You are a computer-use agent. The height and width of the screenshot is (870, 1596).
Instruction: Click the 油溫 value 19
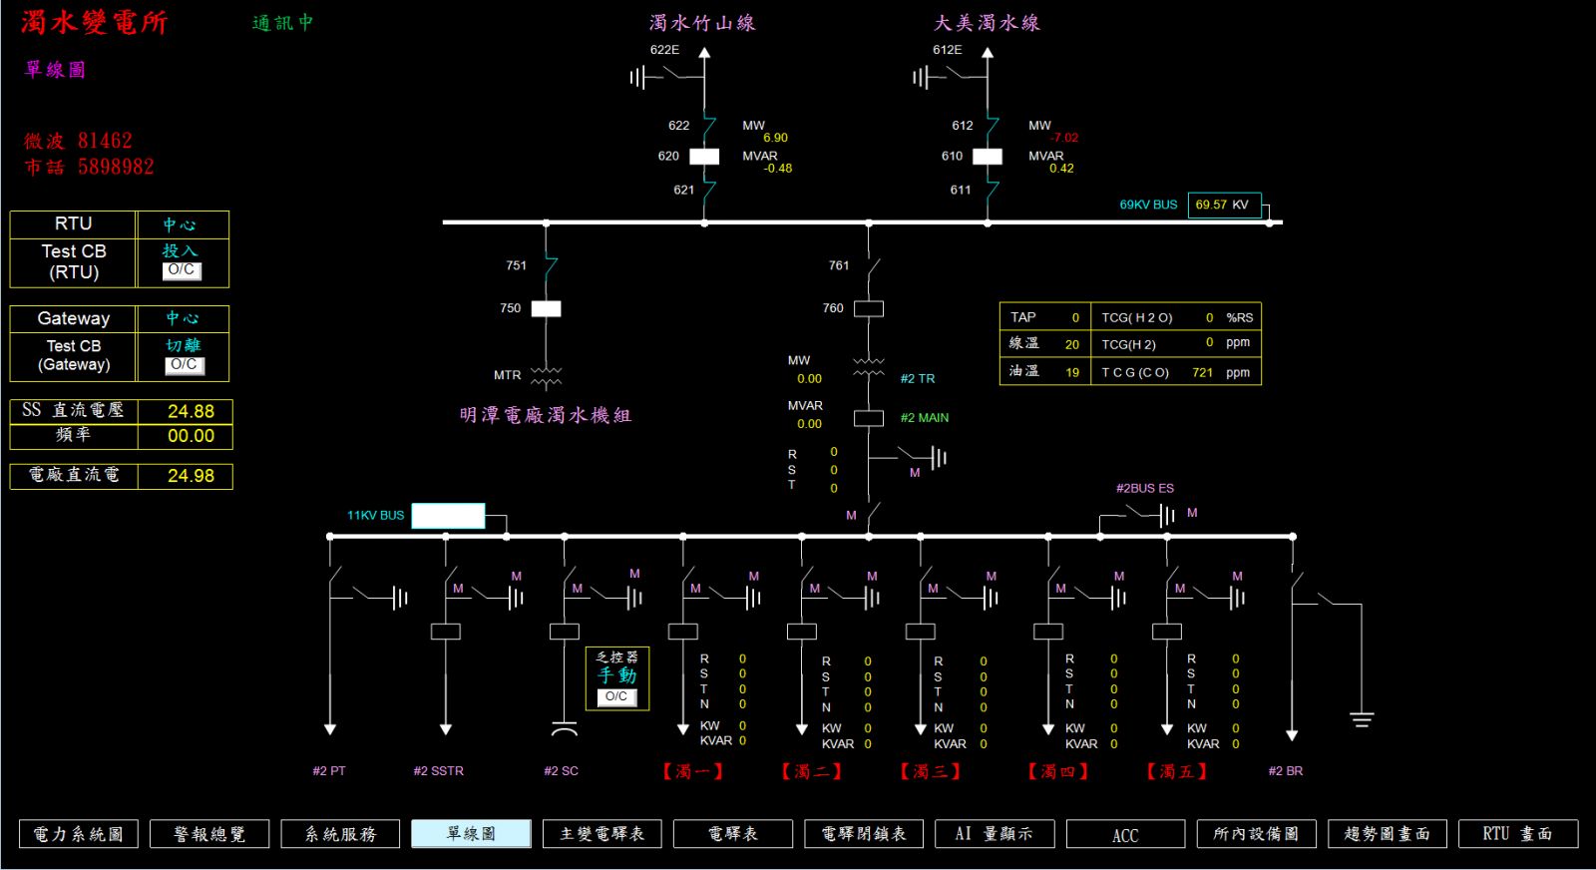point(1072,372)
